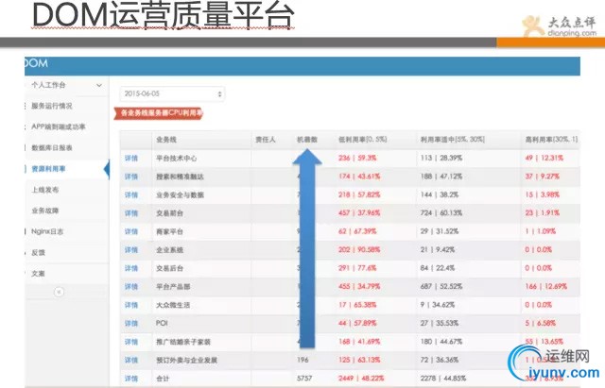
Task: Select 反馈 in the sidebar
Action: pos(38,252)
